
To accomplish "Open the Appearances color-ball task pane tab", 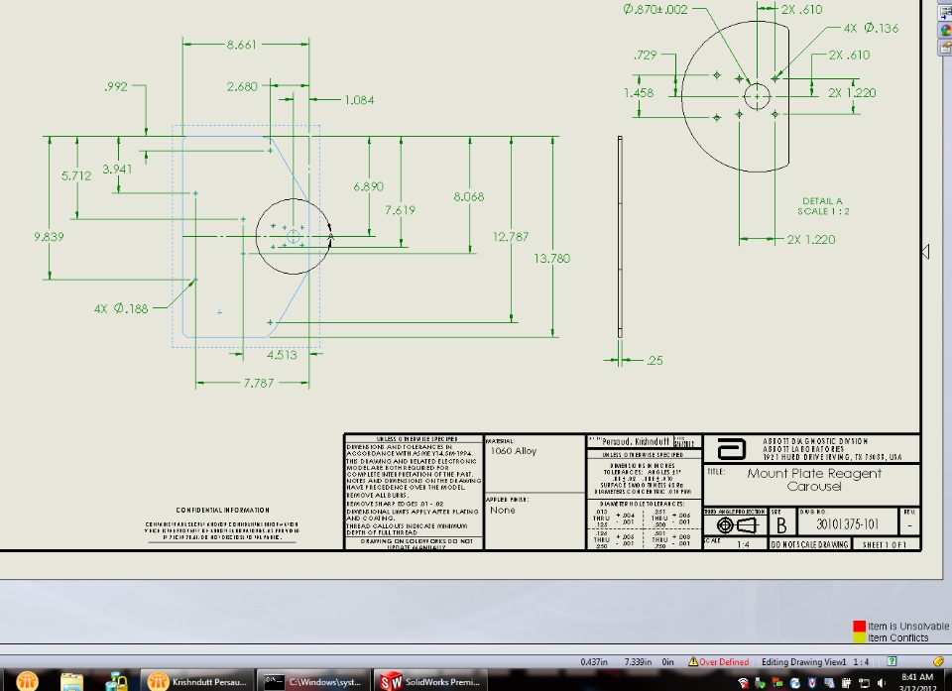I will click(946, 30).
